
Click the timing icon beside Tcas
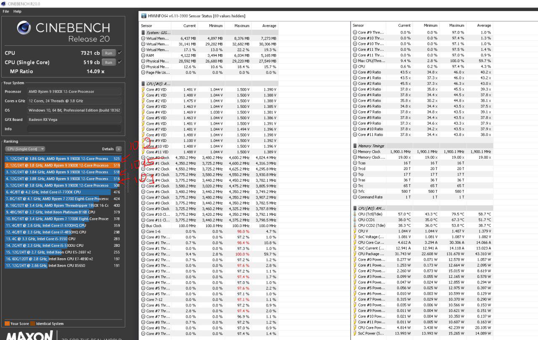pyautogui.click(x=355, y=163)
